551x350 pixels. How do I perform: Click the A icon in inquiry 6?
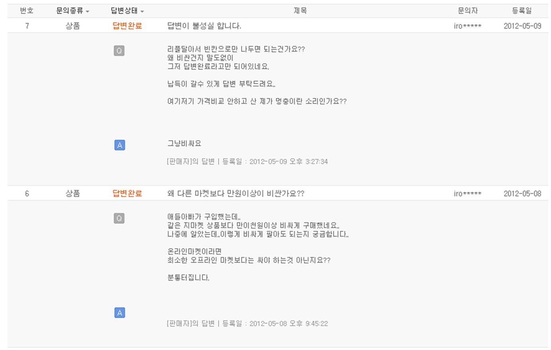point(120,313)
